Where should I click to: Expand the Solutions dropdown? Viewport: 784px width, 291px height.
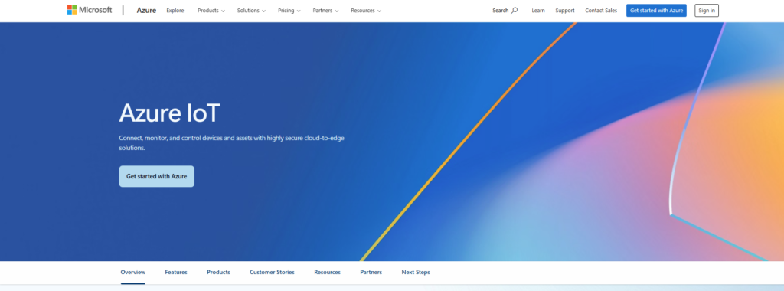click(x=251, y=11)
